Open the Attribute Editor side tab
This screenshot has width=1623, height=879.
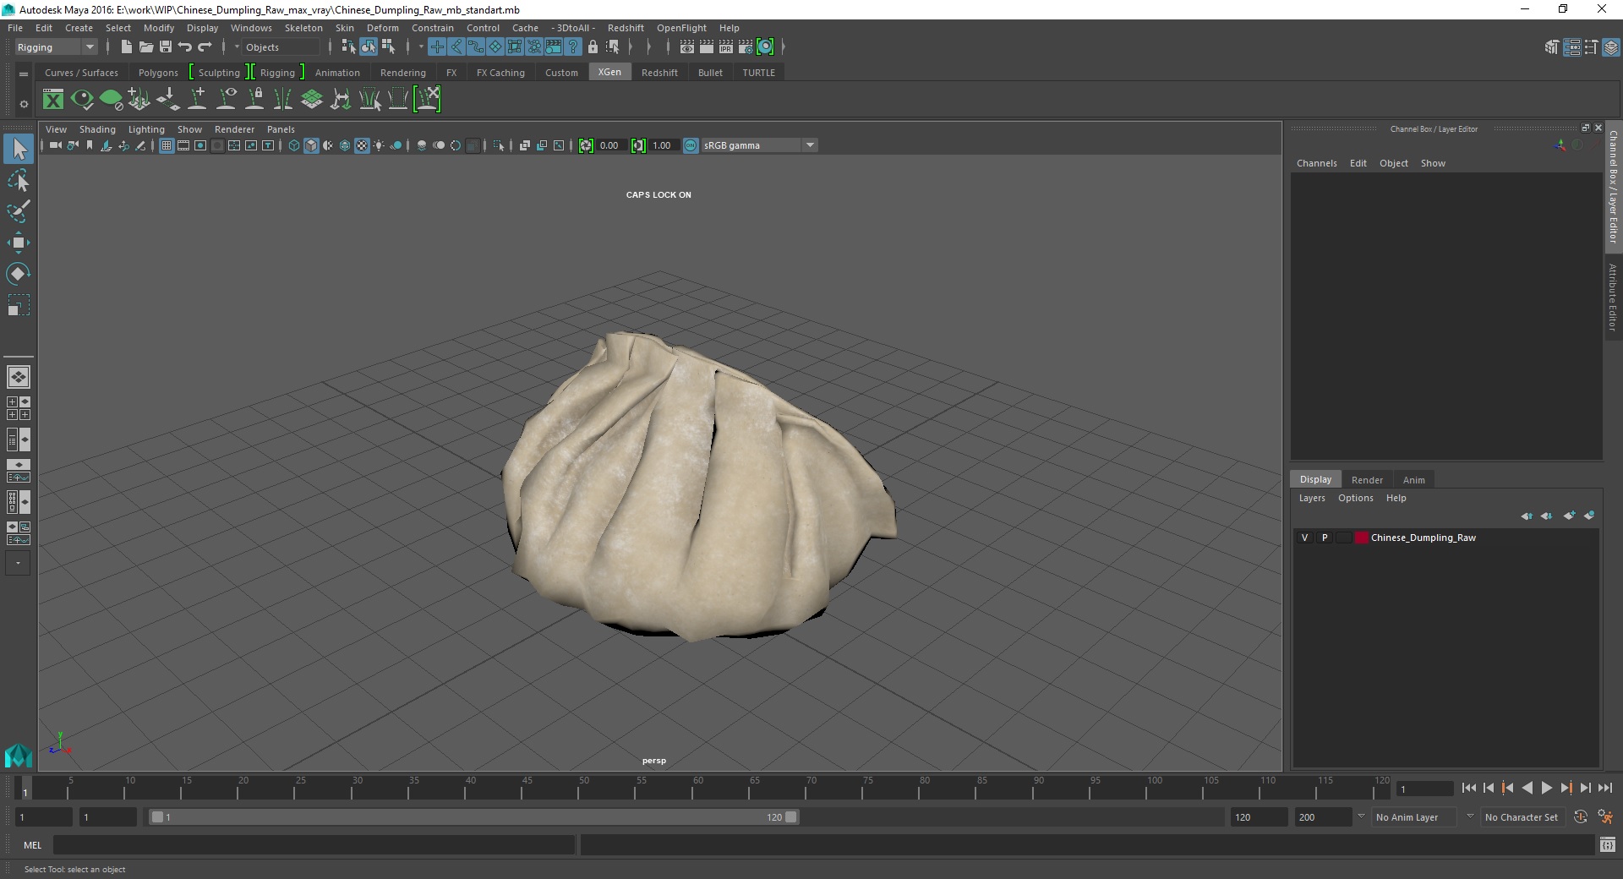(x=1613, y=297)
